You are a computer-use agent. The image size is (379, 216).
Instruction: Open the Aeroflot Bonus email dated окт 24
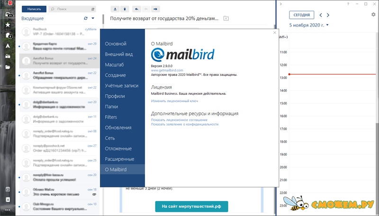59,61
